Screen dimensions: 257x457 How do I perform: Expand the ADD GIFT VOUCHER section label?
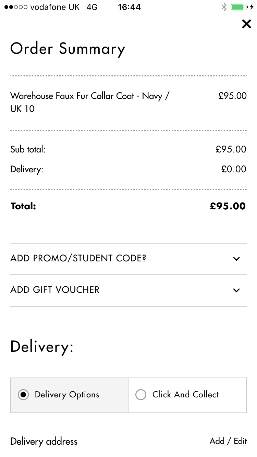[x=55, y=290]
